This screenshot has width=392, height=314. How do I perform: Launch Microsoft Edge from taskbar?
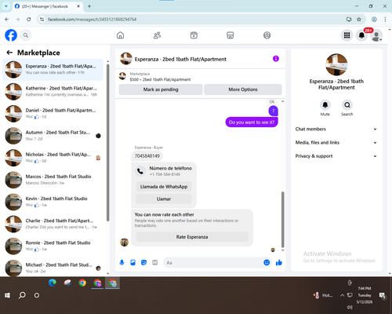tap(53, 283)
